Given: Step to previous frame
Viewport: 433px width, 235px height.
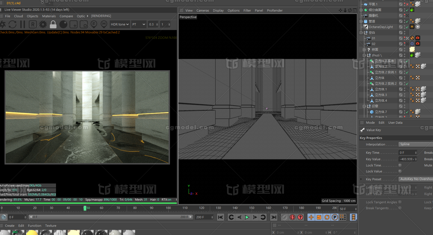Looking at the screenshot, I should click(x=239, y=217).
